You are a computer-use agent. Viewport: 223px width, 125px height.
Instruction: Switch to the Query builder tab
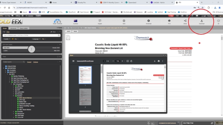(x=24, y=28)
